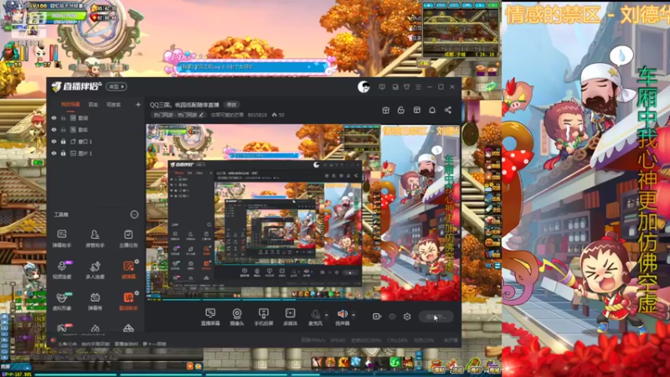670x377 pixels.
Task: Open the mode switch pill beside the logo
Action: [116, 87]
